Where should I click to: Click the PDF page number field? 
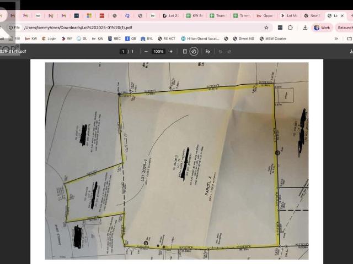pyautogui.click(x=123, y=51)
